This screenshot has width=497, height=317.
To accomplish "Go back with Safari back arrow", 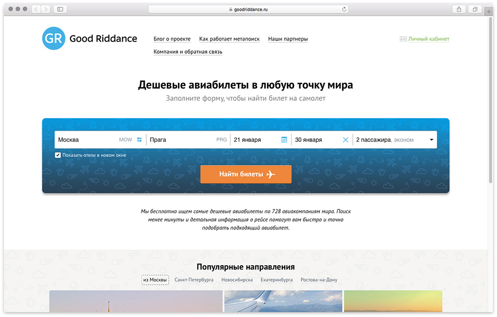I will pos(37,9).
